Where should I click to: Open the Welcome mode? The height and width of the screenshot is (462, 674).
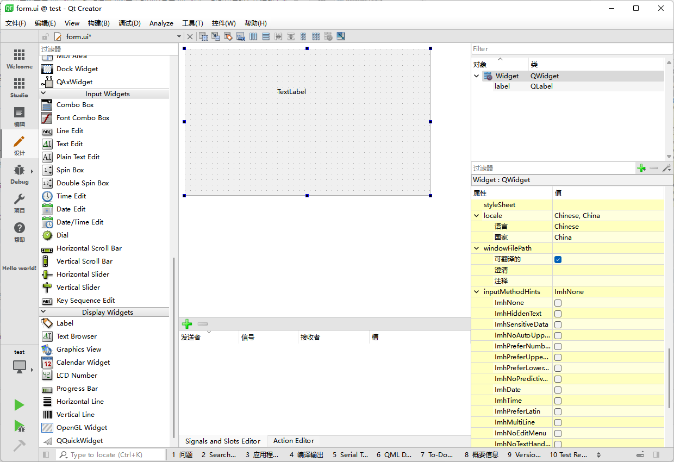point(19,59)
